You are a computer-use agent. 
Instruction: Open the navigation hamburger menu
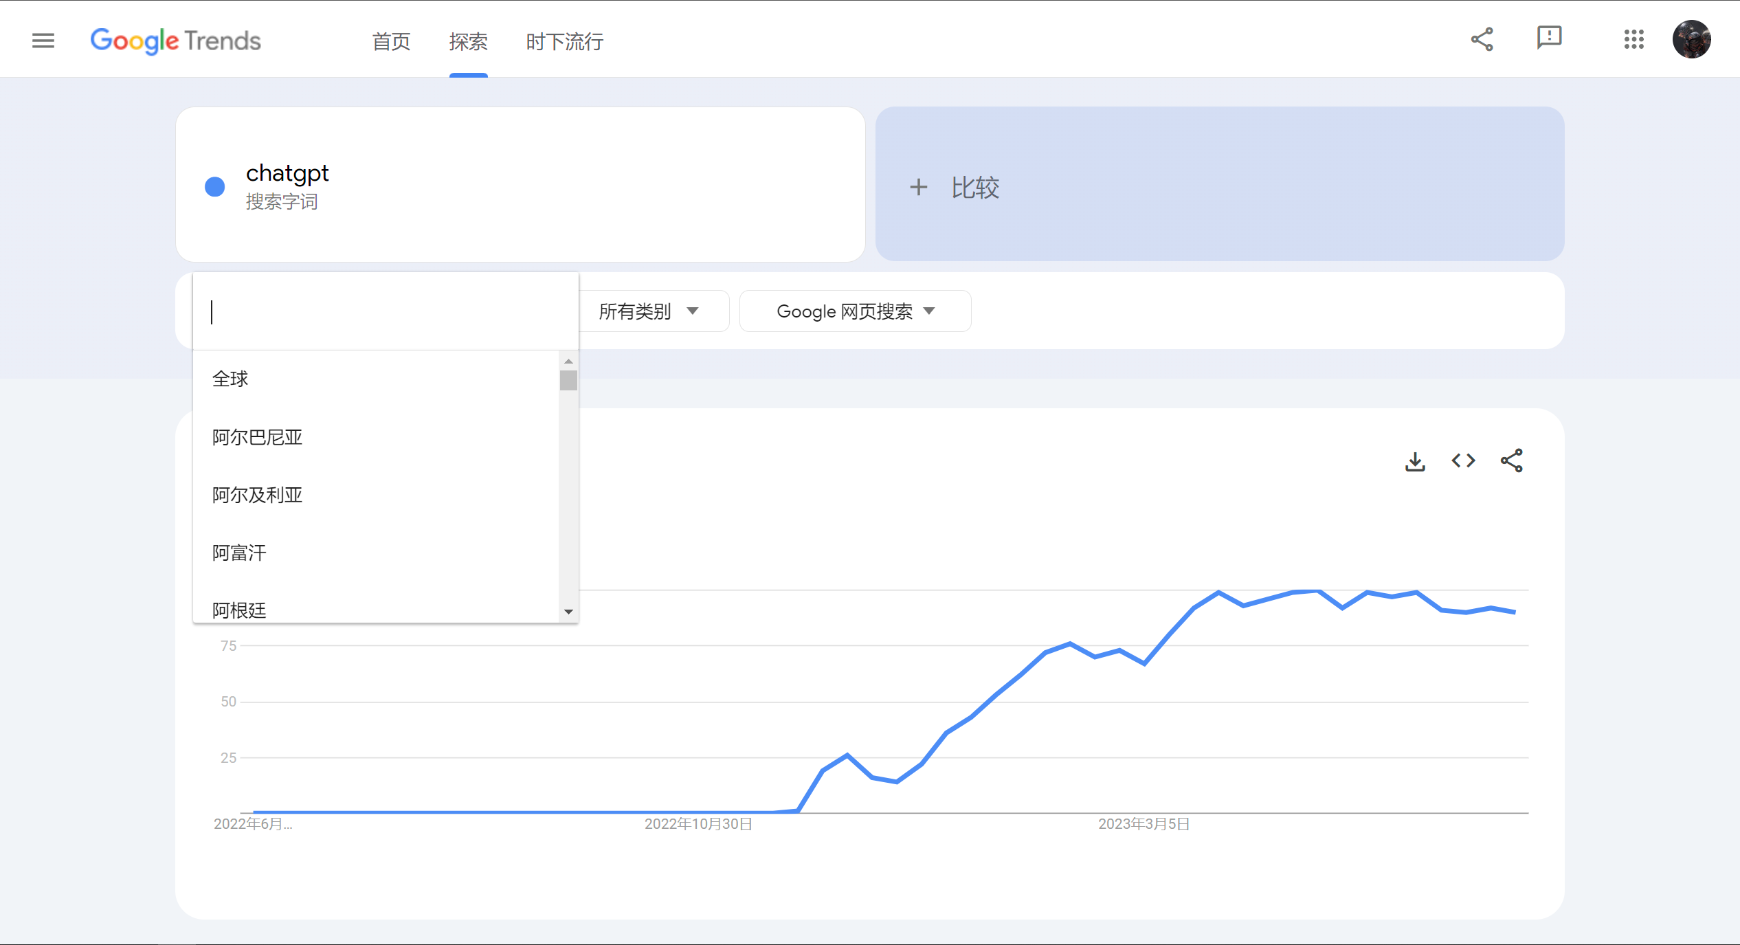tap(43, 41)
